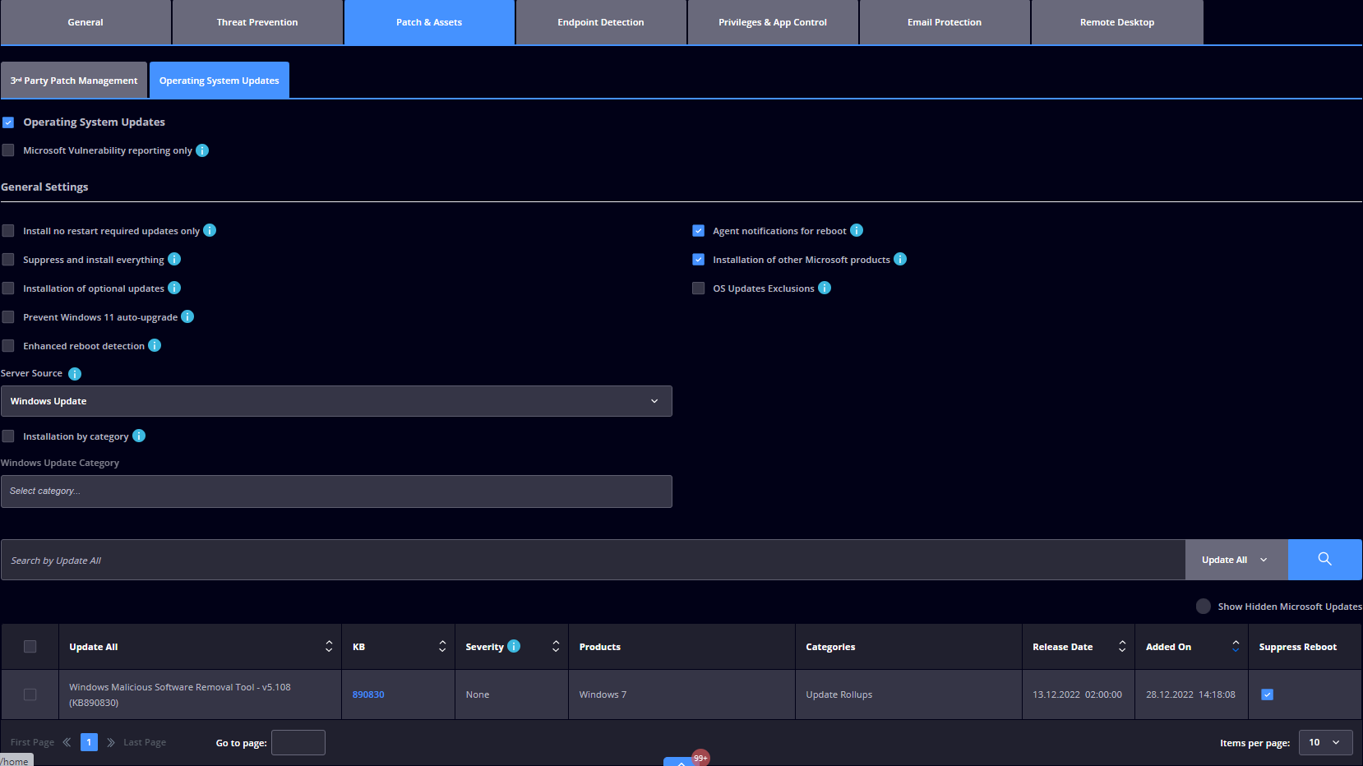Change Items per page dropdown
1363x766 pixels.
1325,742
